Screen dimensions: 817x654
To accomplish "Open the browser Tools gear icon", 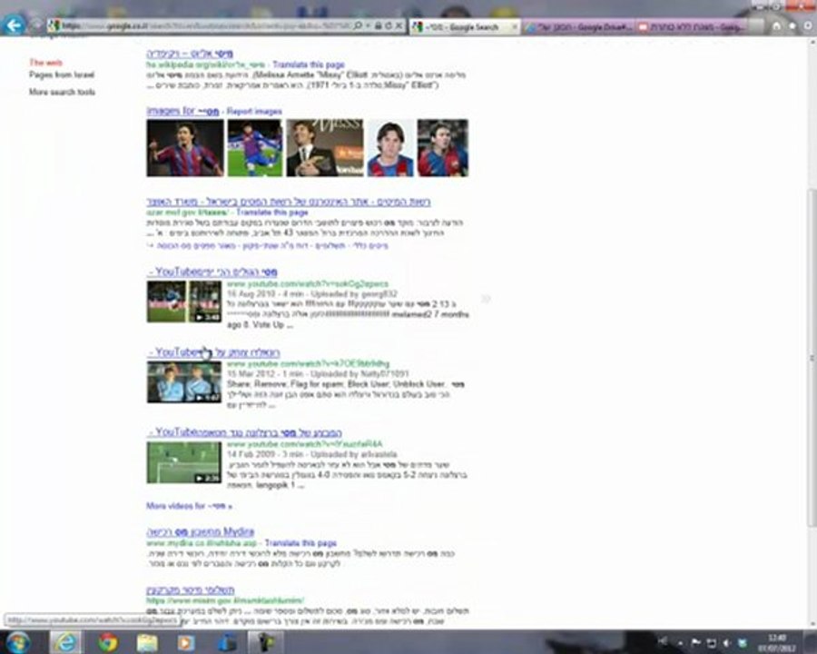I will click(x=808, y=25).
